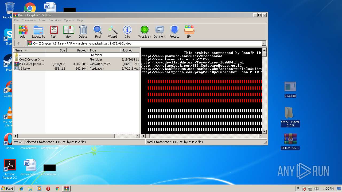
Task: Select the PEiD.v0.95 archive row
Action: [76, 64]
